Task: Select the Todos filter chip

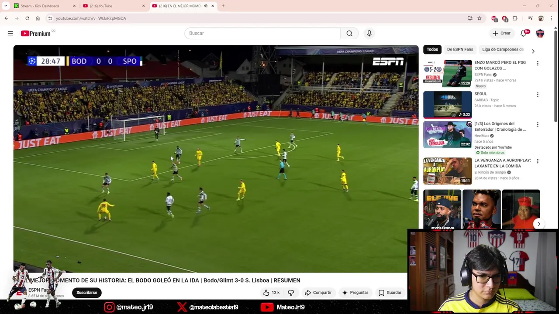Action: click(x=432, y=49)
